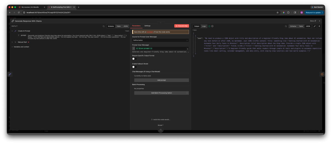Expand Variables and context section
Image resolution: width=332 pixels, height=144 pixels.
pyautogui.click(x=12, y=47)
